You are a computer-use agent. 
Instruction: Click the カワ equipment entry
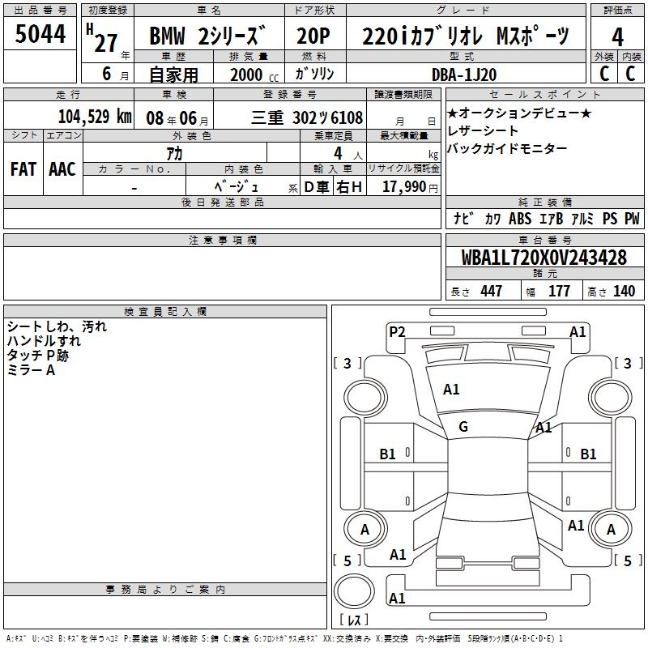492,219
